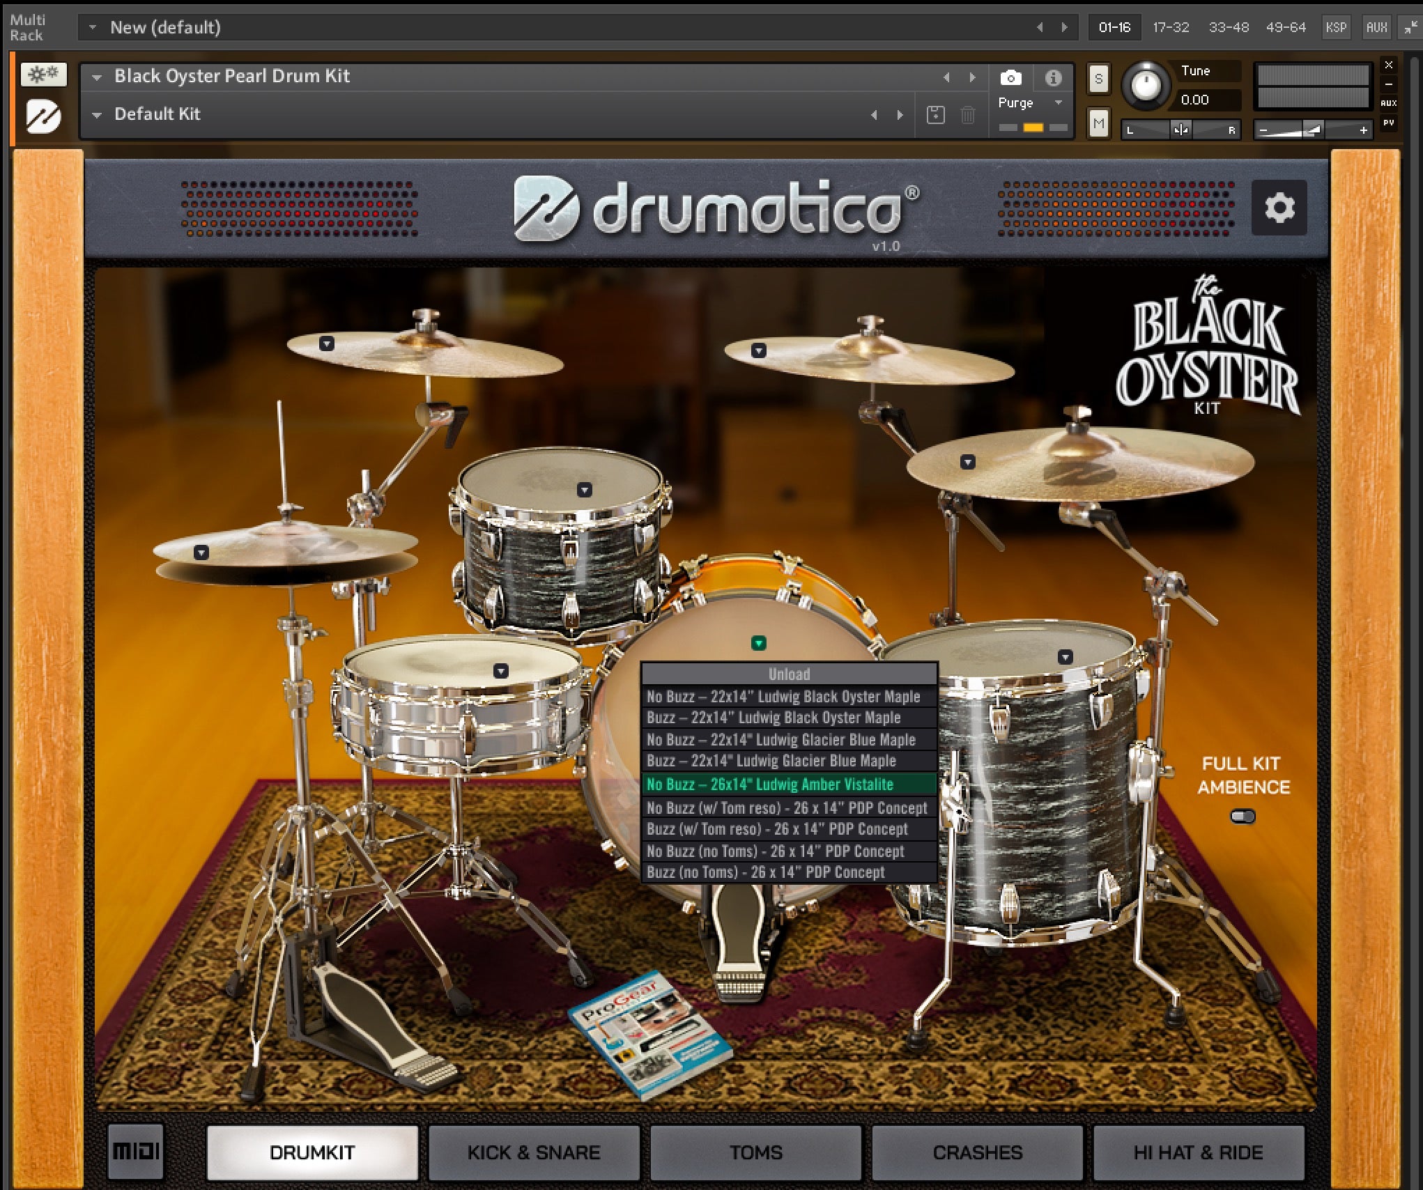This screenshot has width=1423, height=1190.
Task: Click the MIDI icon button
Action: point(136,1151)
